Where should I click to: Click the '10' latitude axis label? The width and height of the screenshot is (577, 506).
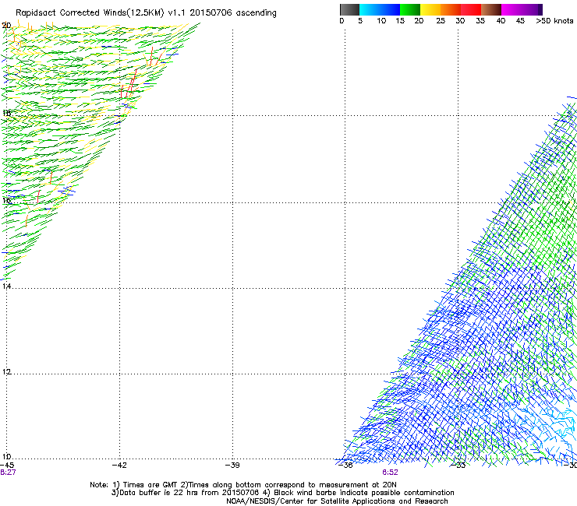pos(6,457)
